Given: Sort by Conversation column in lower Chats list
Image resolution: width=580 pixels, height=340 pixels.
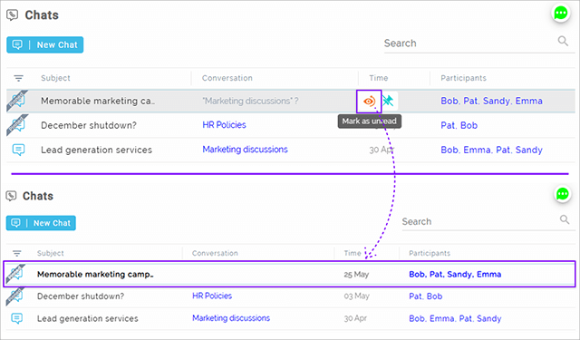Looking at the screenshot, I should [215, 254].
